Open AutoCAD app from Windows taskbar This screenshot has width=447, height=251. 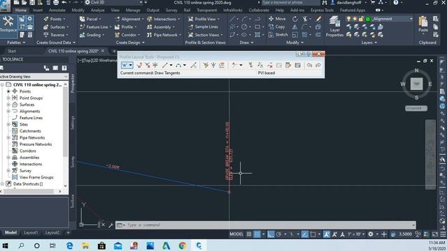(166, 245)
